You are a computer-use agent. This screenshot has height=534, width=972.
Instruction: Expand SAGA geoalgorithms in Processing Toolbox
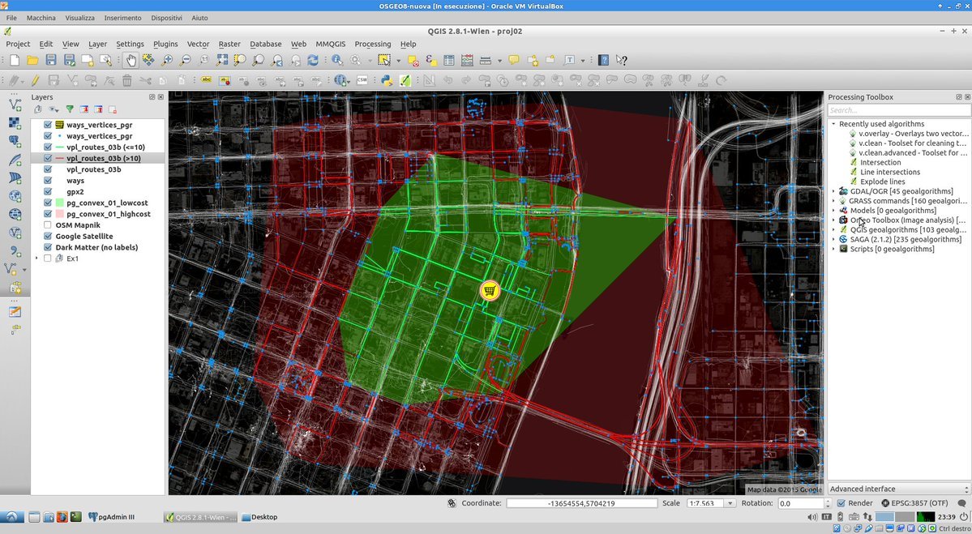coord(833,239)
